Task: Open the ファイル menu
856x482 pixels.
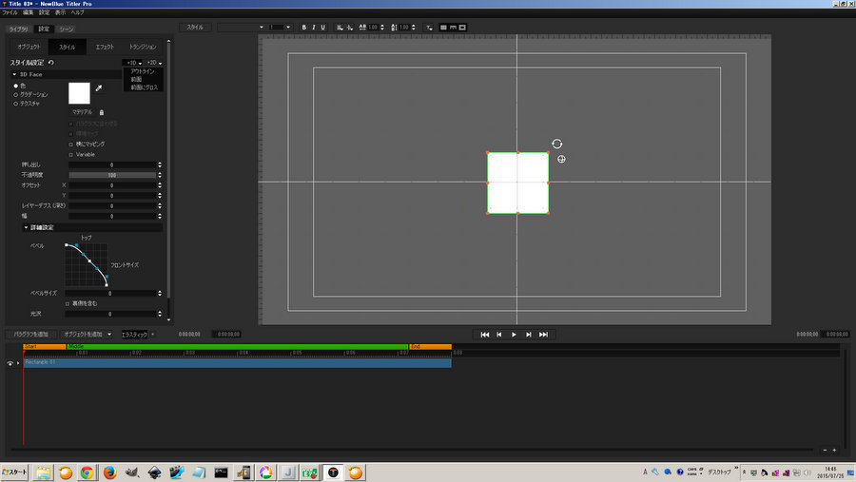Action: click(x=10, y=12)
